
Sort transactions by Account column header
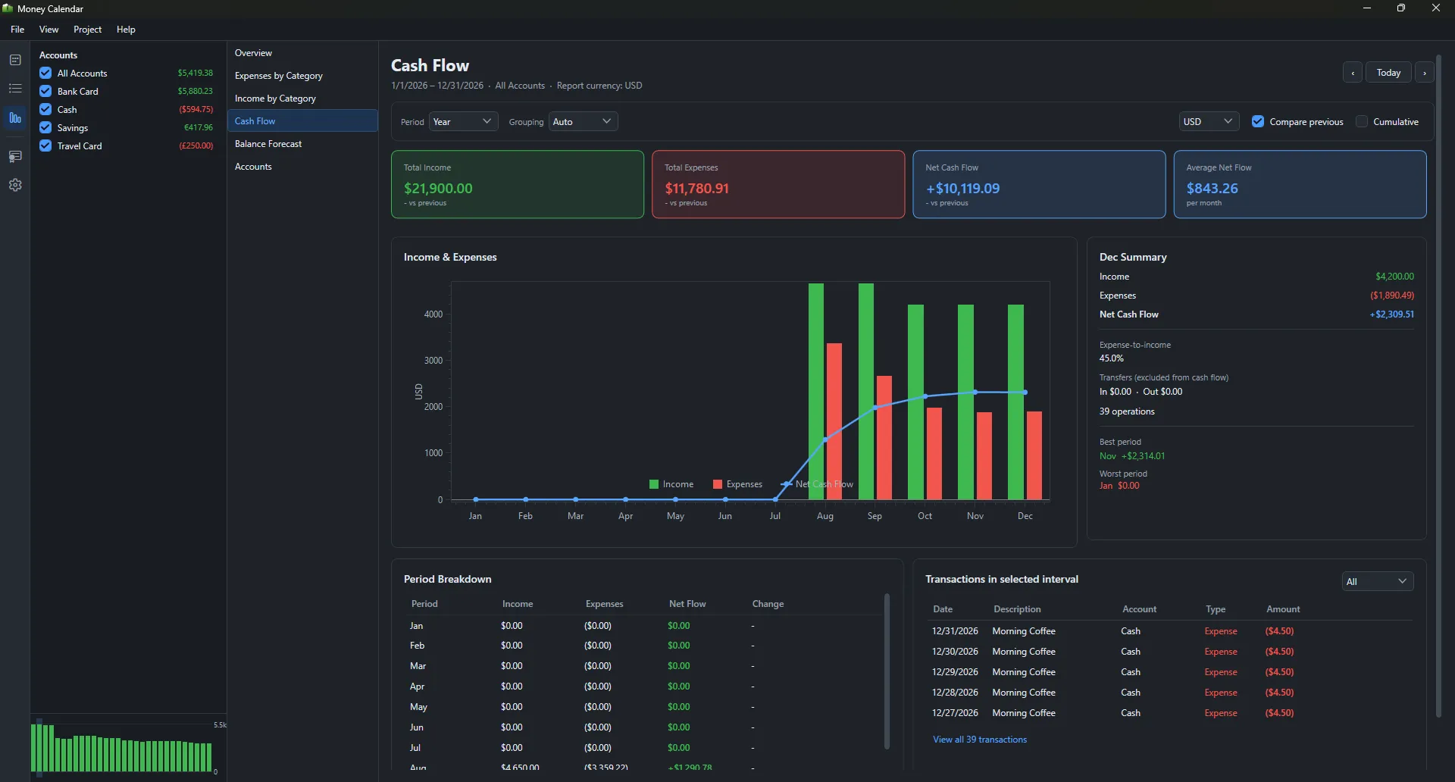point(1139,609)
